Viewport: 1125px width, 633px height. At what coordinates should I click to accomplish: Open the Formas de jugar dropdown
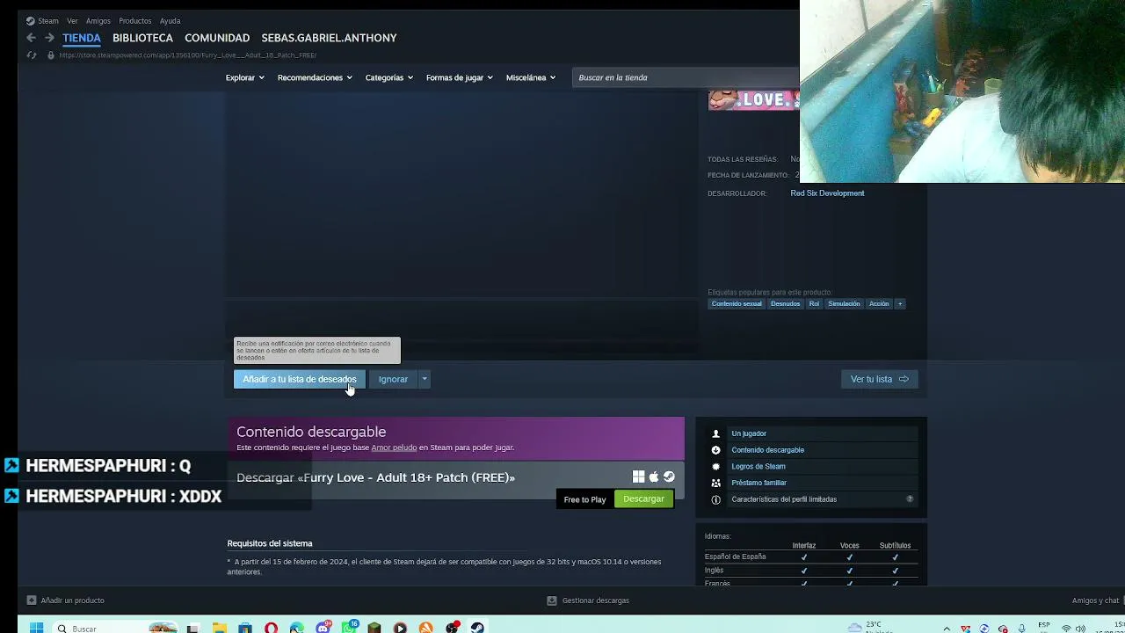460,77
